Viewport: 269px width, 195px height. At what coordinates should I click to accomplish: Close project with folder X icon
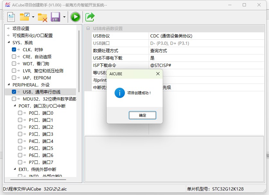coord(42,17)
